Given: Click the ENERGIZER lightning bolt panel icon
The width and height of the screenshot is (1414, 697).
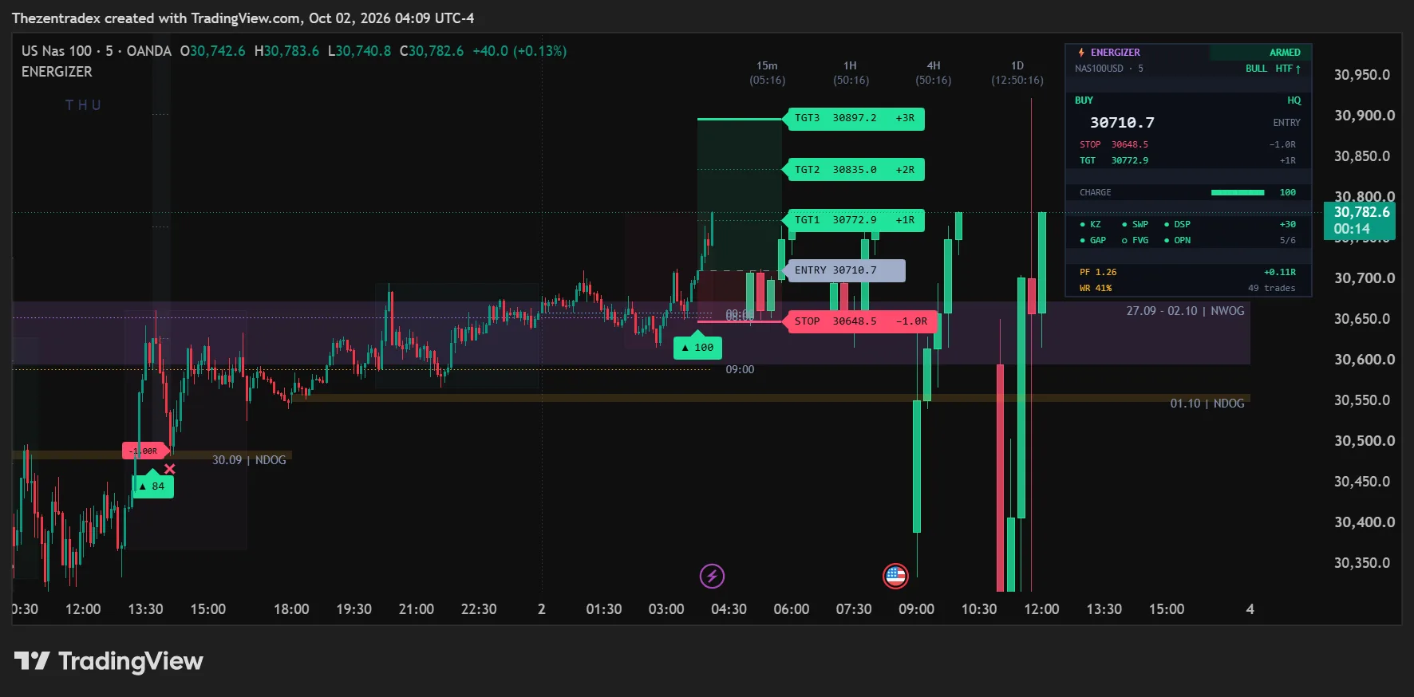Looking at the screenshot, I should point(1082,53).
